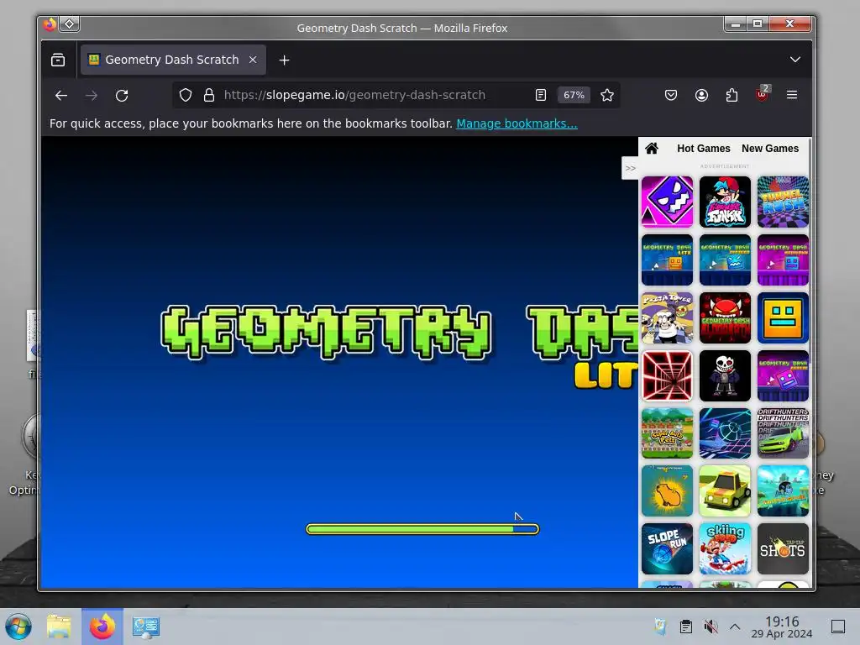
Task: Open the yellow pickup truck game thumbnail
Action: [x=725, y=490]
